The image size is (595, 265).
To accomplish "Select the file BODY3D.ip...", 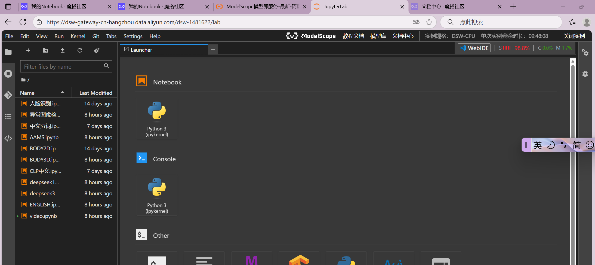I will tap(66, 160).
